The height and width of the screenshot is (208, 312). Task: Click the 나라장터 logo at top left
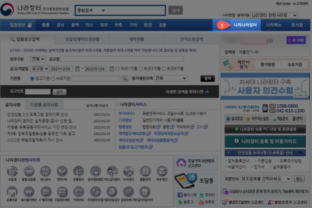pyautogui.click(x=35, y=9)
